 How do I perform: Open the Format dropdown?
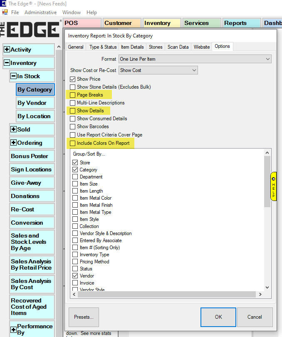[x=195, y=59]
